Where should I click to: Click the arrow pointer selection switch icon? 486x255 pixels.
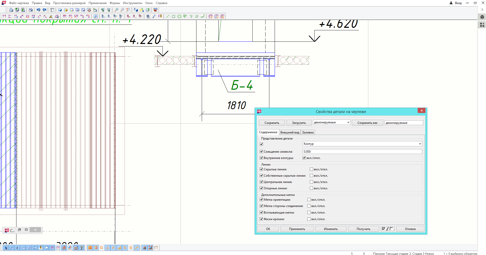click(x=6, y=248)
